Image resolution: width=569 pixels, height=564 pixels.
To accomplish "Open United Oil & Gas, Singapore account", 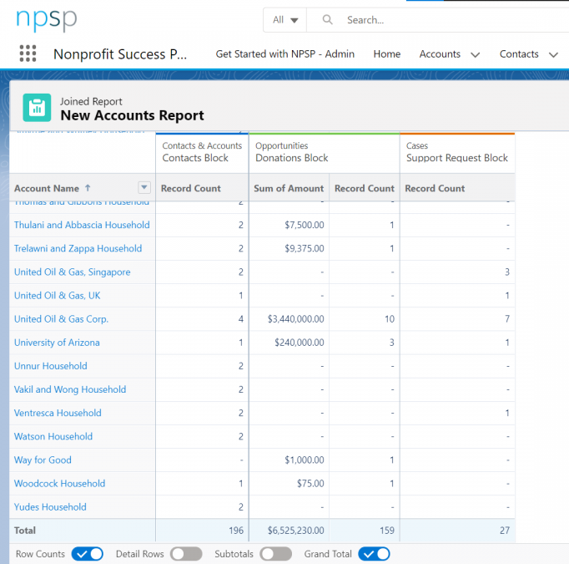I will [x=73, y=272].
